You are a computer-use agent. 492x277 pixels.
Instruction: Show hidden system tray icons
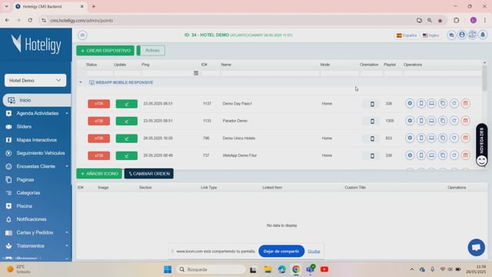pyautogui.click(x=412, y=269)
